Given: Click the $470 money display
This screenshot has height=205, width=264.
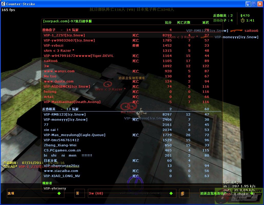Looking at the screenshot, I should tap(245, 15).
